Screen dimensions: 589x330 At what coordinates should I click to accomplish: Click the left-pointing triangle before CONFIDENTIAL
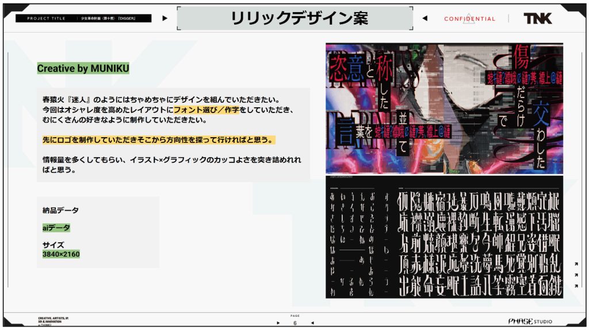425,18
